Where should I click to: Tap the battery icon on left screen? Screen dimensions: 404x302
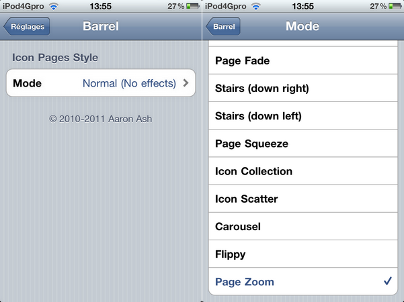(192, 6)
